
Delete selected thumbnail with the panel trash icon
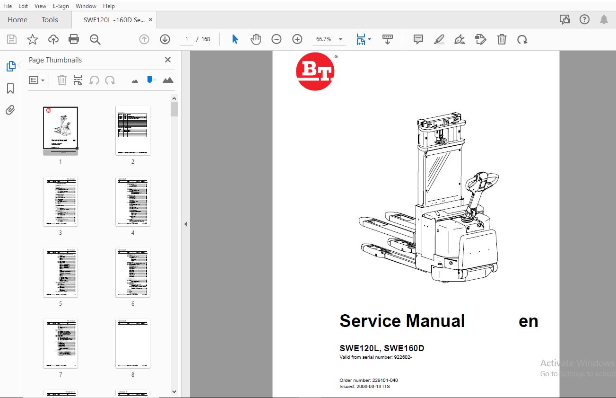pyautogui.click(x=62, y=80)
